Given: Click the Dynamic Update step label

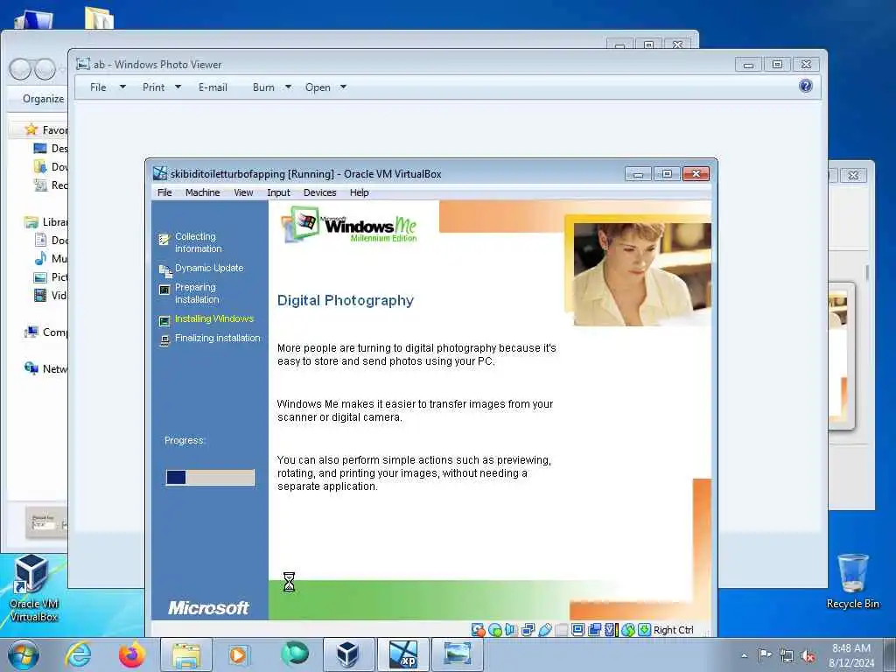Looking at the screenshot, I should (x=209, y=268).
